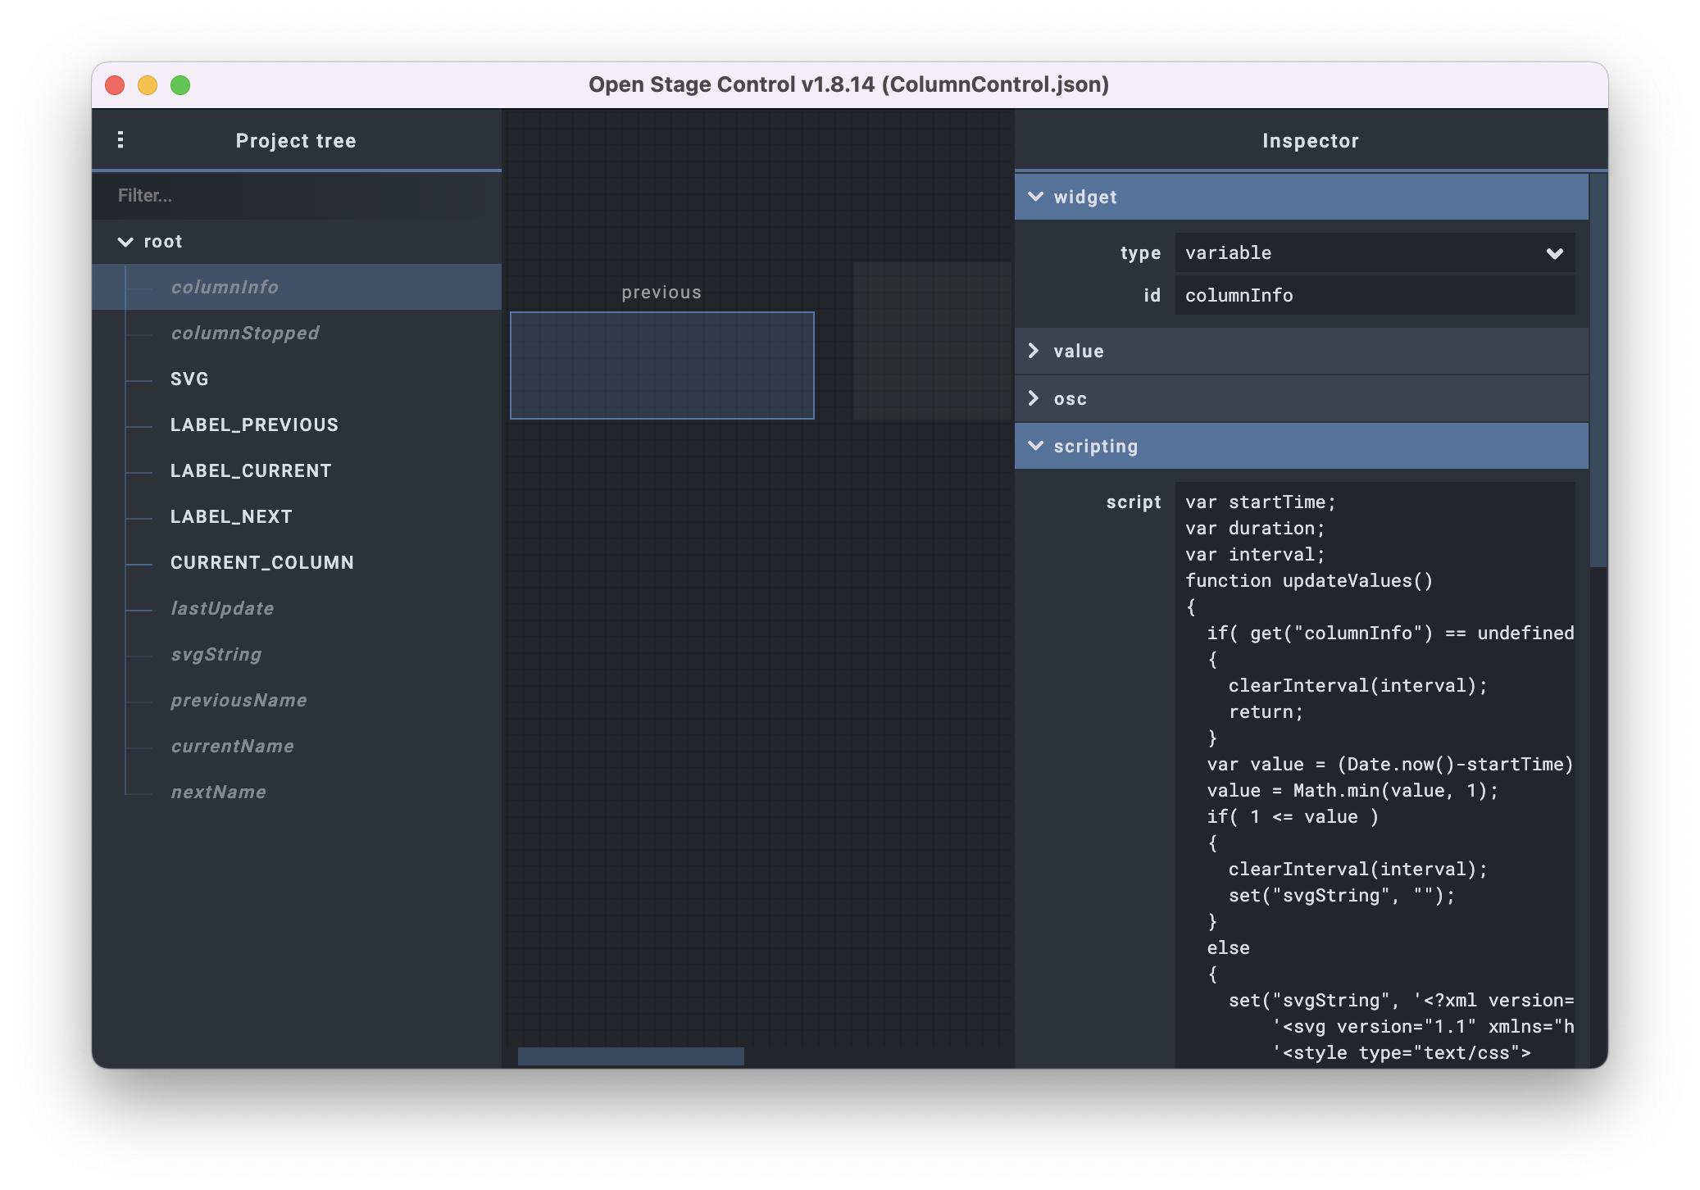Image resolution: width=1700 pixels, height=1190 pixels.
Task: Collapse the scripting section
Action: (x=1035, y=447)
